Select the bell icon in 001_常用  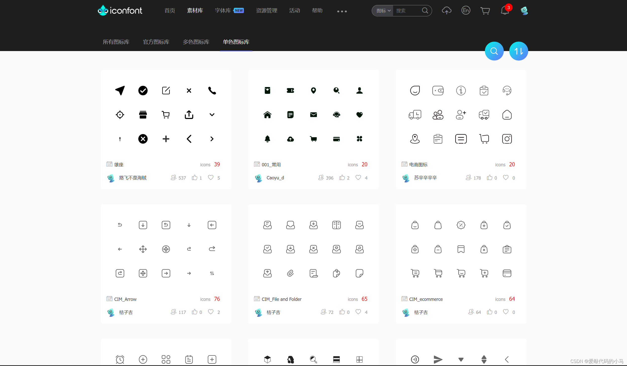pos(267,139)
